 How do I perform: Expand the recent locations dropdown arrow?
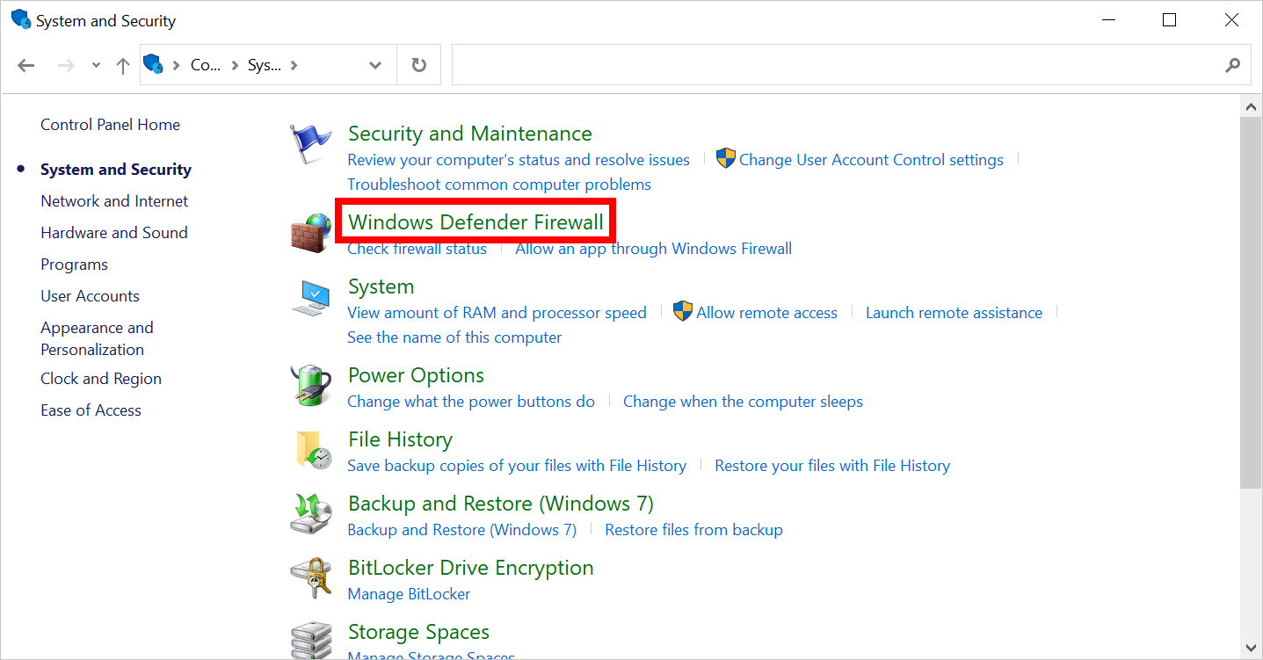[96, 66]
